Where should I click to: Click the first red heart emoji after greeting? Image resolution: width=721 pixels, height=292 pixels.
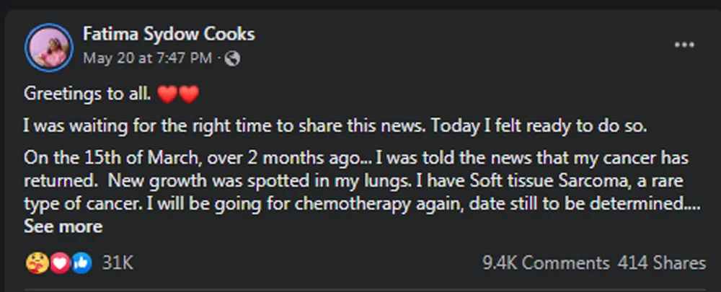[x=167, y=94]
